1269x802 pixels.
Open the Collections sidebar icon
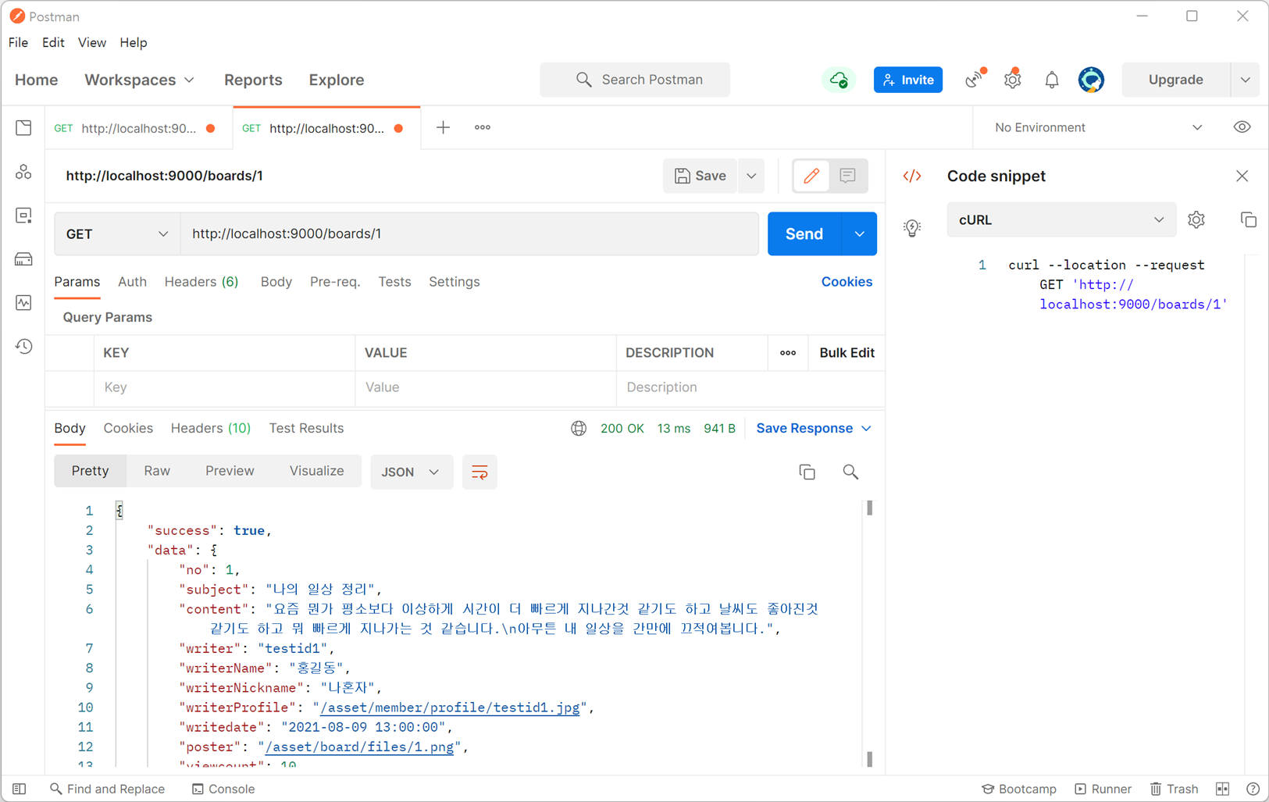(23, 127)
